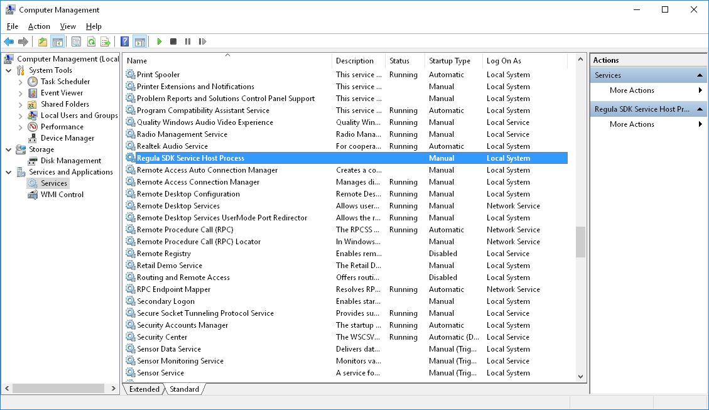The height and width of the screenshot is (410, 709).
Task: Select the Remote Registry service
Action: point(165,253)
